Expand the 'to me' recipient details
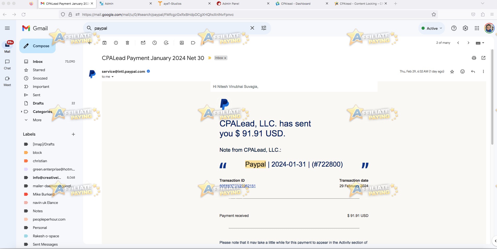This screenshot has width=497, height=249. click(x=113, y=77)
